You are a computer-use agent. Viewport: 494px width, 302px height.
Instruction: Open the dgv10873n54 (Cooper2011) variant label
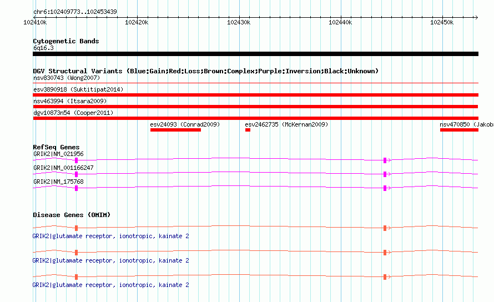point(73,113)
